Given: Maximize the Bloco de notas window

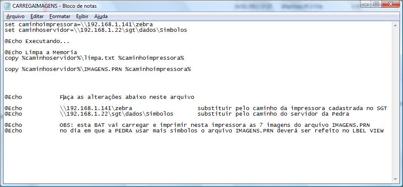Looking at the screenshot, I should (376, 4).
